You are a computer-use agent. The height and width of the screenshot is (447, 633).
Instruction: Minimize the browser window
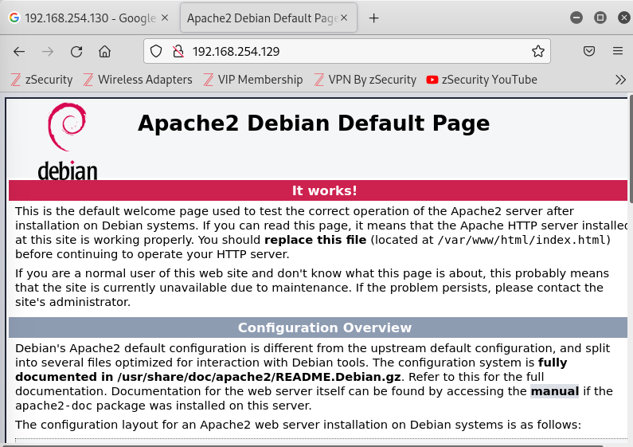click(x=576, y=18)
